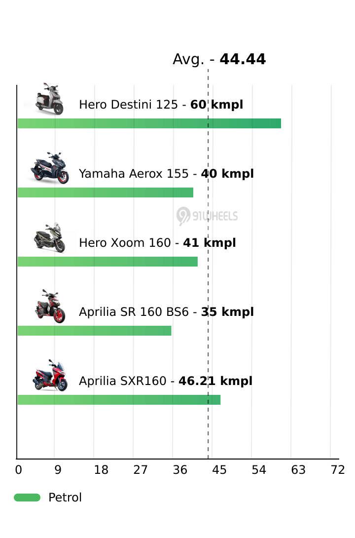Screen dimensions: 355x538
Task: Click the Aprilia SR 160 BS6 mileage bar
Action: click(94, 331)
